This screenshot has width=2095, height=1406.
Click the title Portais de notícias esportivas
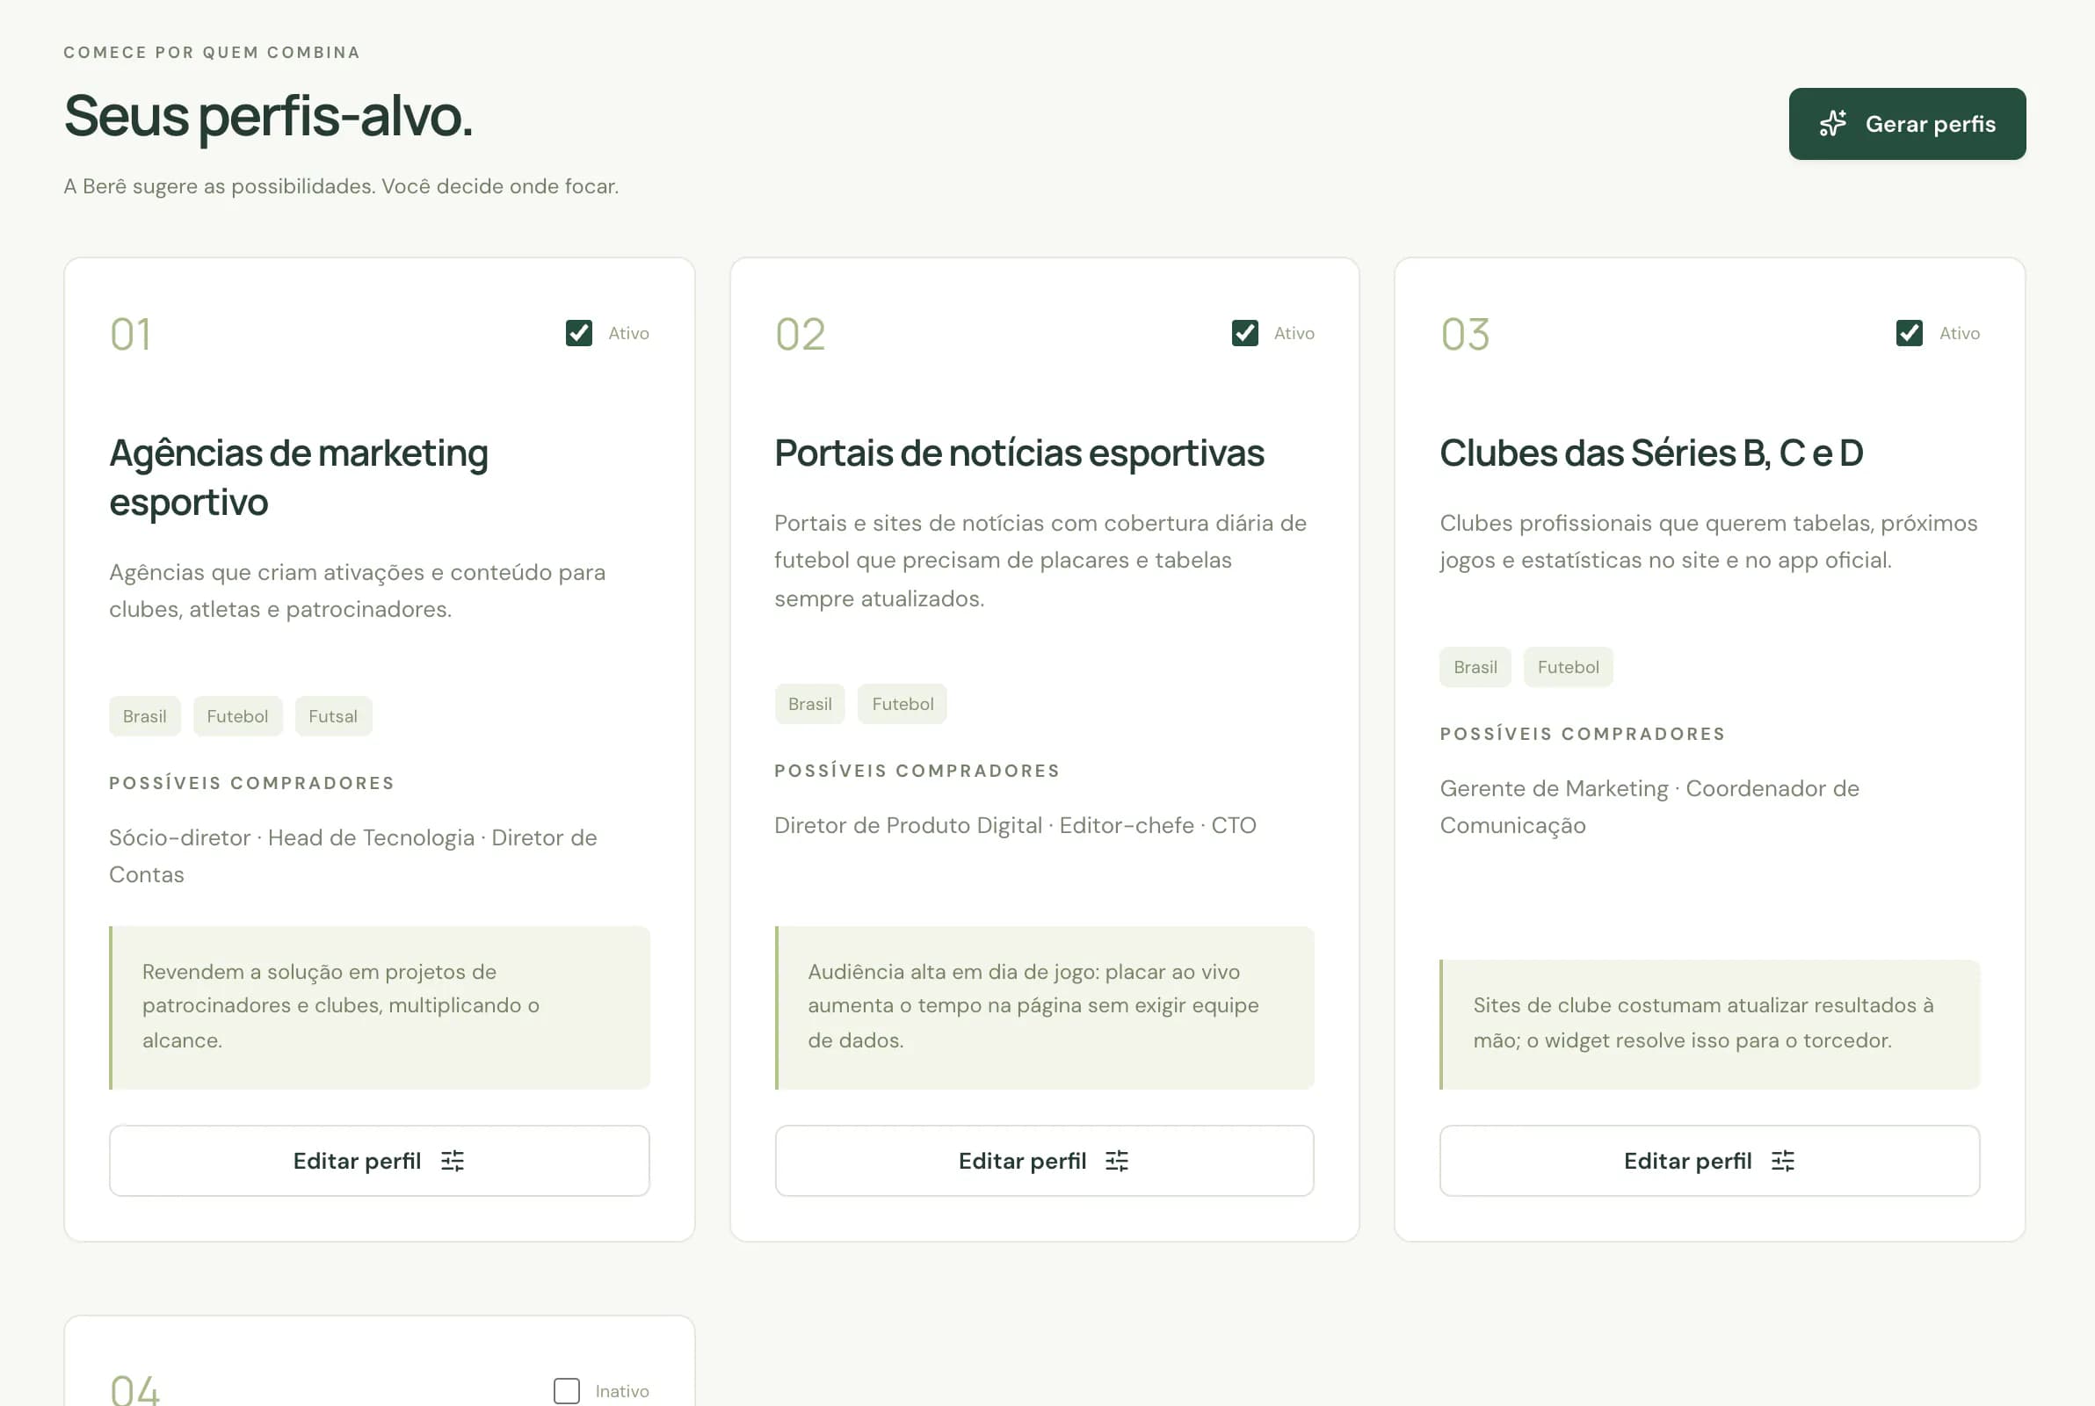(x=1019, y=453)
